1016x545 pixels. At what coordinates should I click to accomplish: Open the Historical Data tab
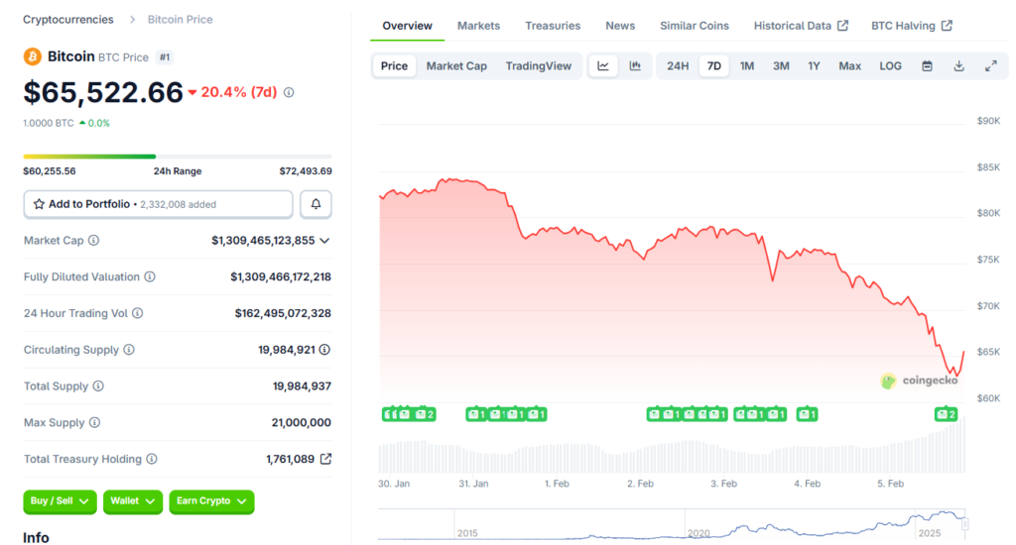(x=800, y=26)
